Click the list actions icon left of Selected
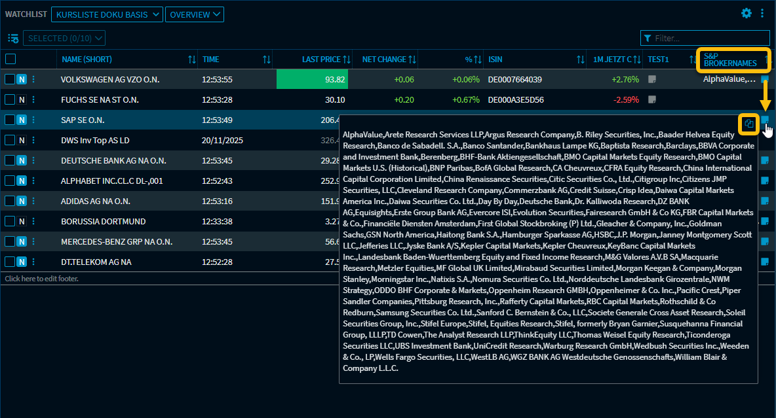 13,39
